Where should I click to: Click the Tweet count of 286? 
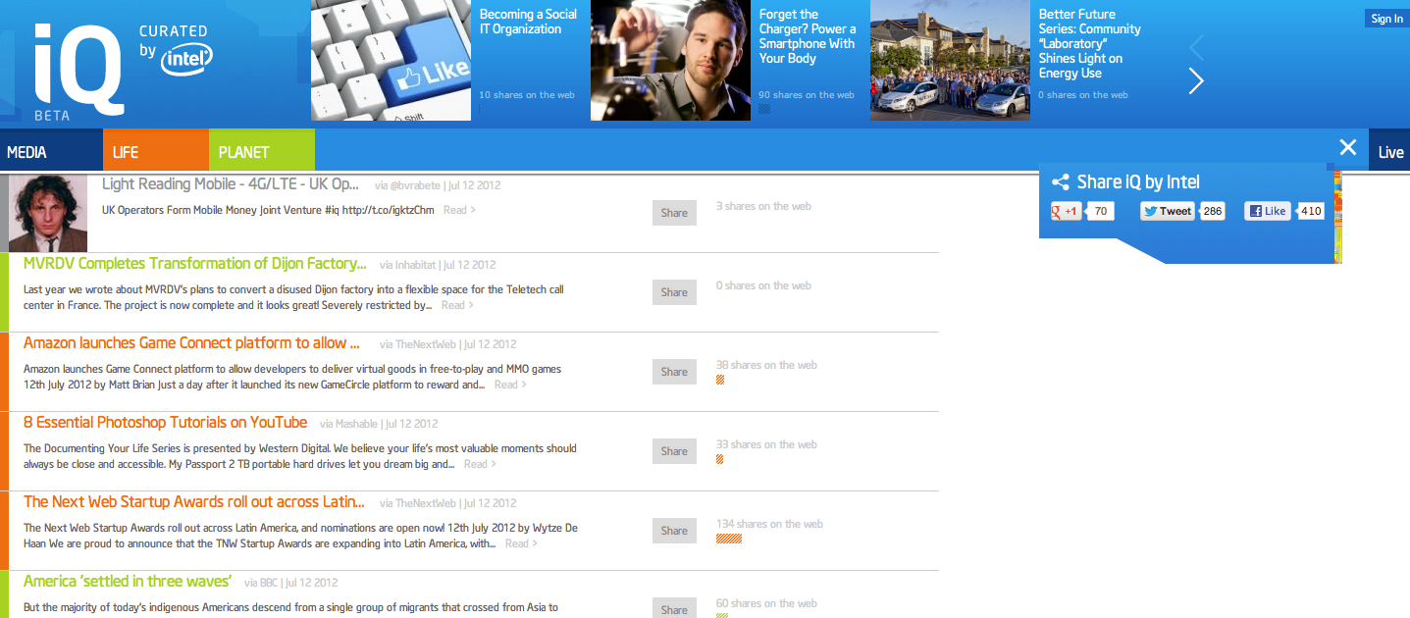(1213, 211)
